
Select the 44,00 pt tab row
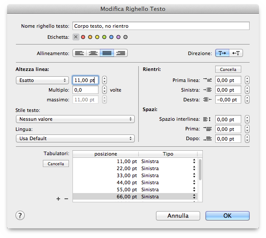[x=135, y=182]
